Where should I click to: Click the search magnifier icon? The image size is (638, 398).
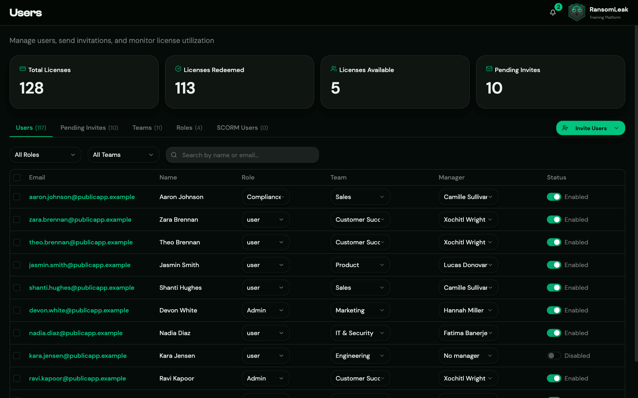click(x=174, y=155)
